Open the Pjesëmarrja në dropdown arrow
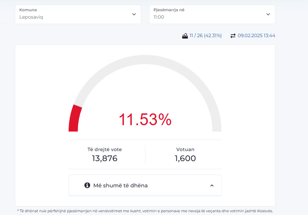The height and width of the screenshot is (215, 308). point(268,14)
